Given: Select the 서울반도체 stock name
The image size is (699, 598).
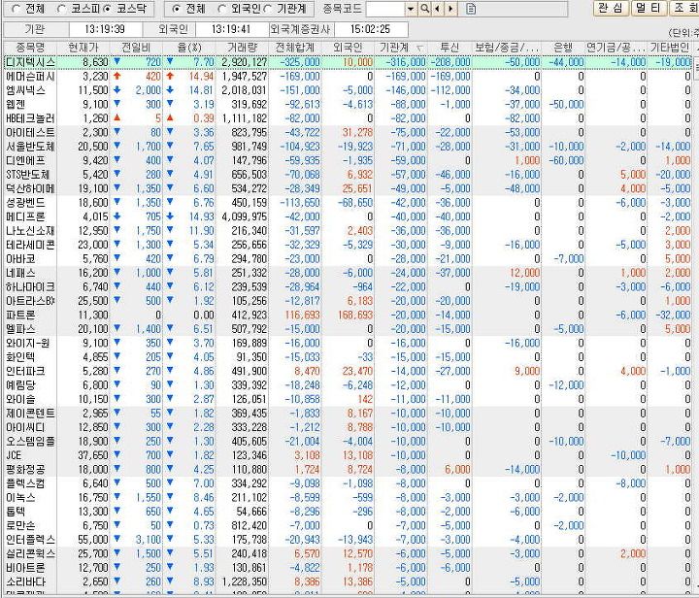Looking at the screenshot, I should pos(30,147).
